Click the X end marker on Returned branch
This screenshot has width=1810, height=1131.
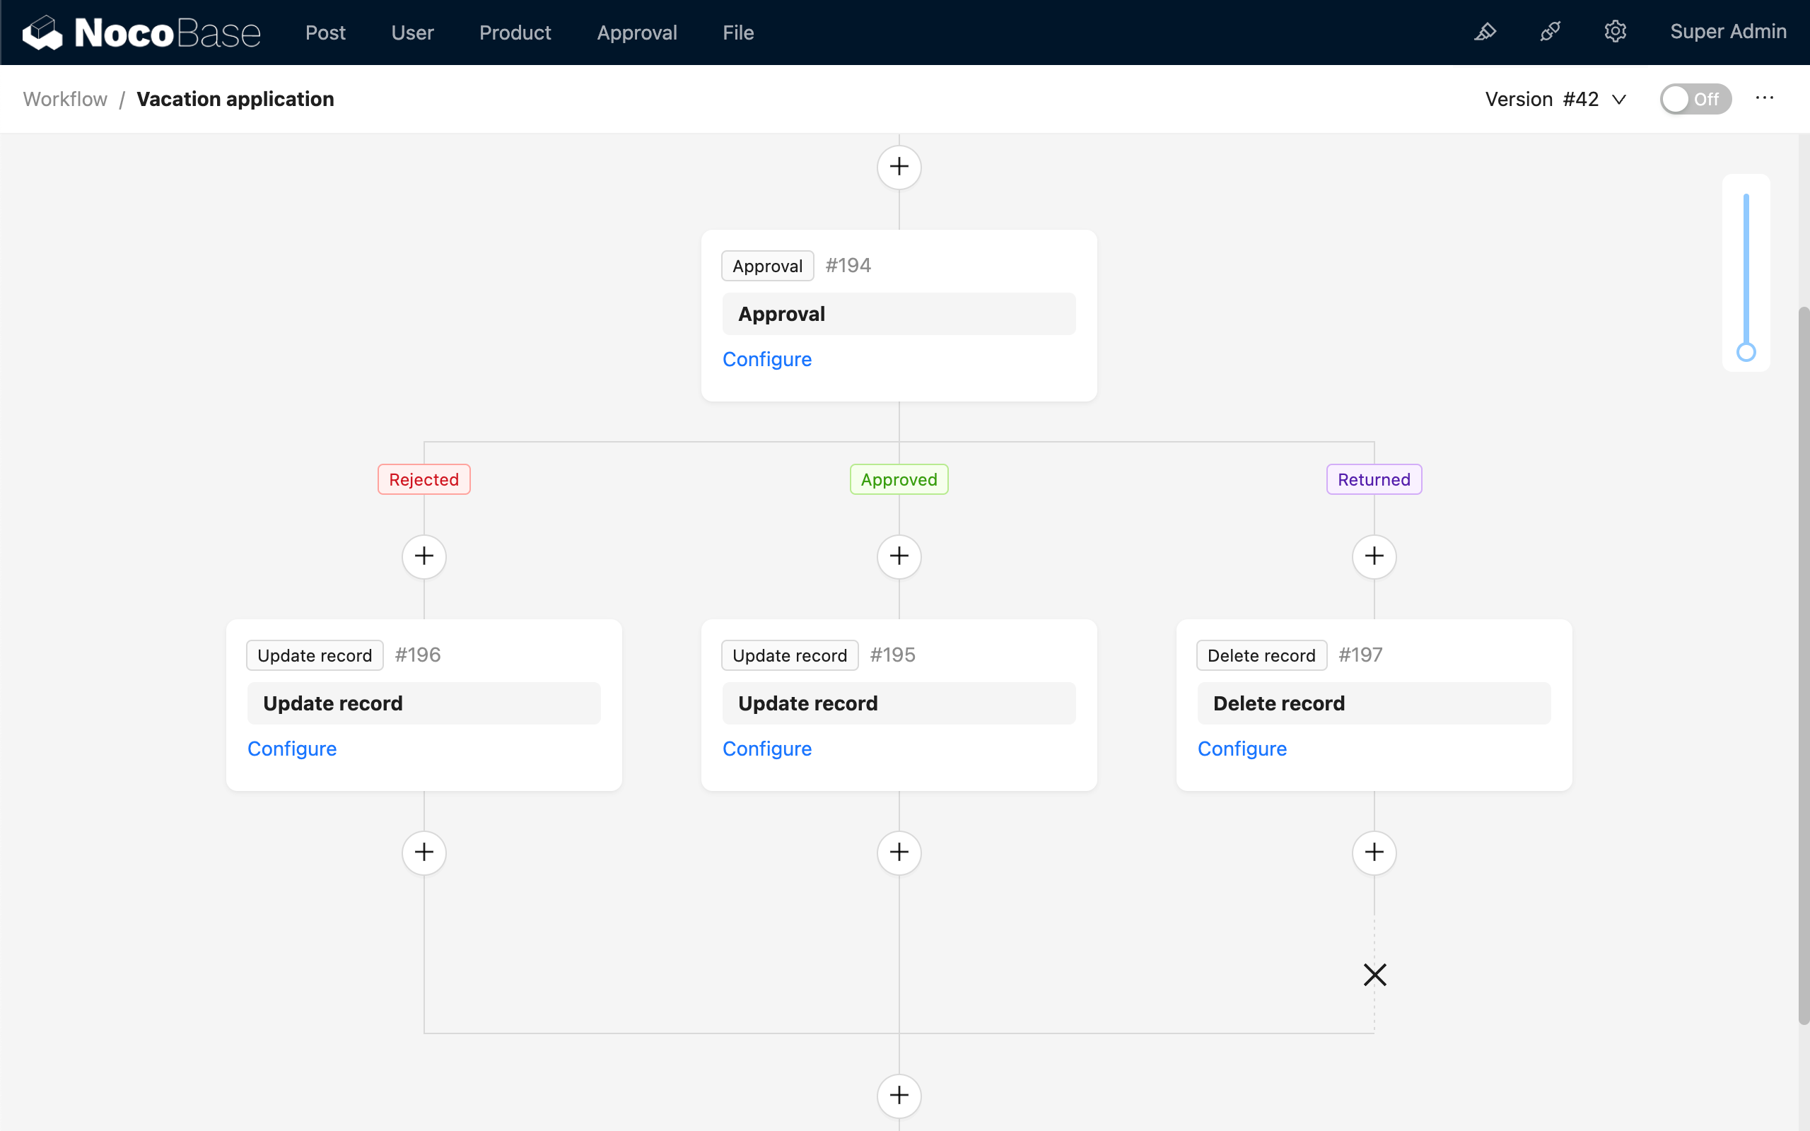(x=1374, y=975)
